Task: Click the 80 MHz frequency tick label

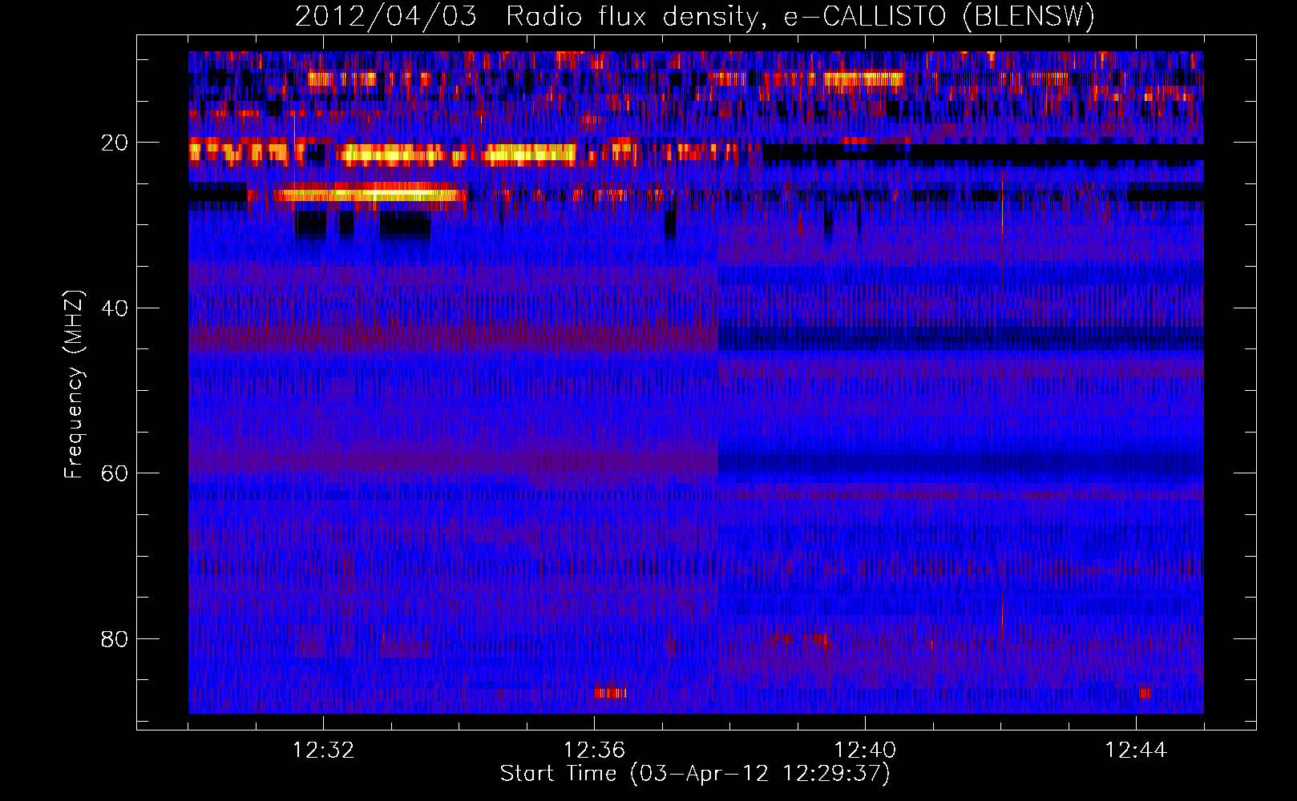Action: click(x=115, y=639)
